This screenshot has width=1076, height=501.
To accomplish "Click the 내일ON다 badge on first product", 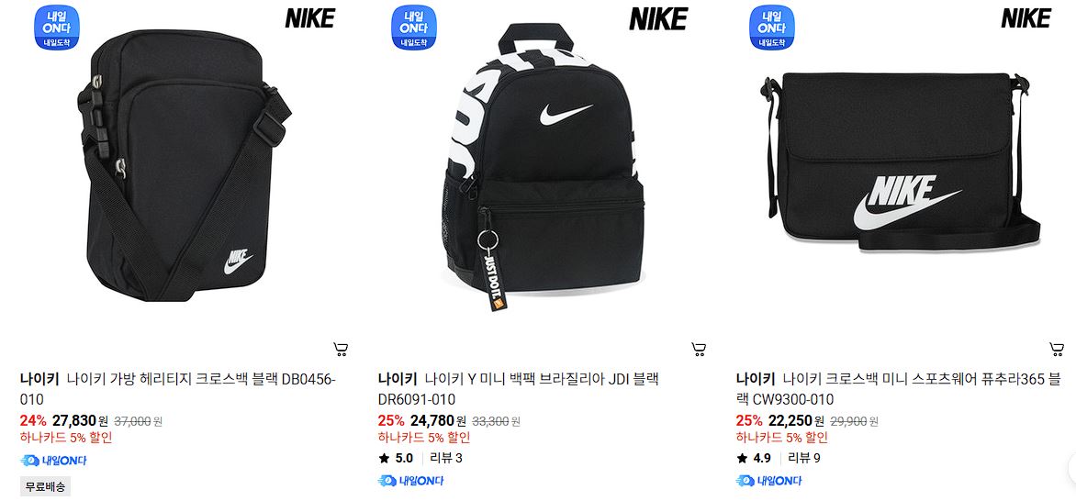I will coord(57,28).
